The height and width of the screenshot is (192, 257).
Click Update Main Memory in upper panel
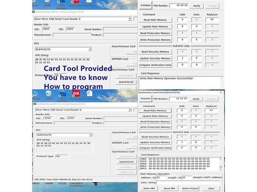click(x=155, y=26)
